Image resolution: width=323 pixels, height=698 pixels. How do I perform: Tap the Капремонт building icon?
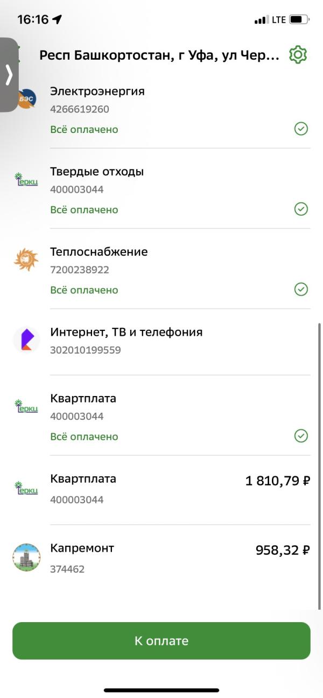(26, 558)
